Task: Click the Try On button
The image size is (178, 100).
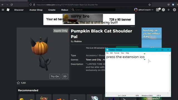Action: (x=55, y=76)
